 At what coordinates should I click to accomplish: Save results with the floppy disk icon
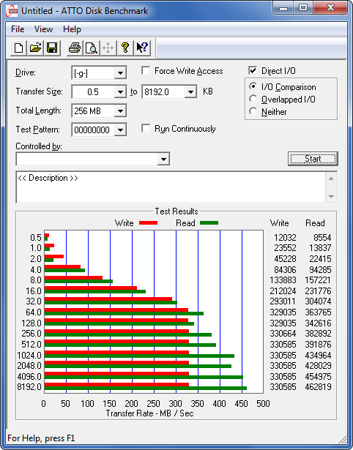click(x=52, y=48)
